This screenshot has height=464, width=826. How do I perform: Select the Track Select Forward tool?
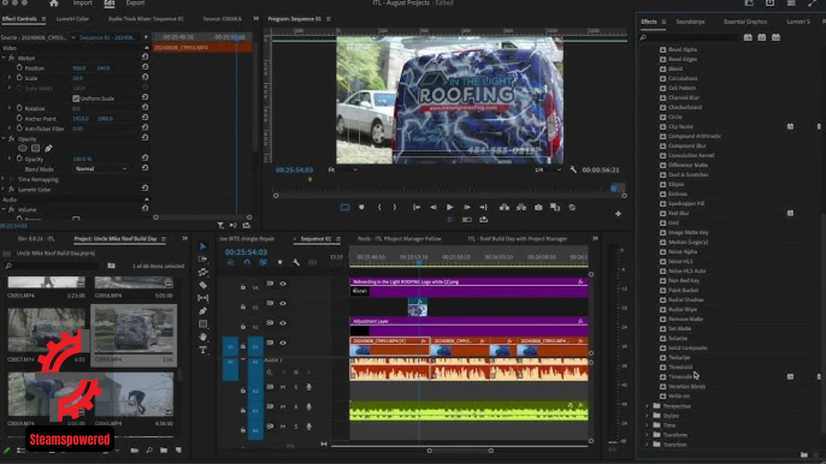tap(203, 259)
